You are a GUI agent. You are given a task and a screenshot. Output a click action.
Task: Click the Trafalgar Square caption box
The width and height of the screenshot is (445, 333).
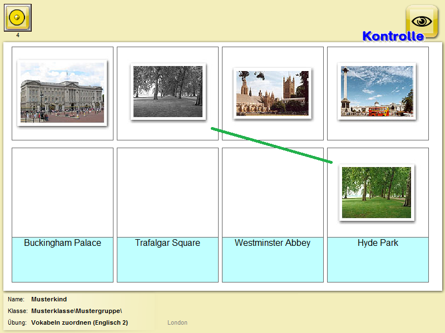167,259
